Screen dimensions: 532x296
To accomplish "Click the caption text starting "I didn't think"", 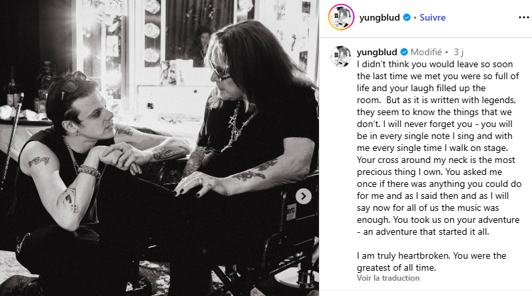I will [439, 148].
